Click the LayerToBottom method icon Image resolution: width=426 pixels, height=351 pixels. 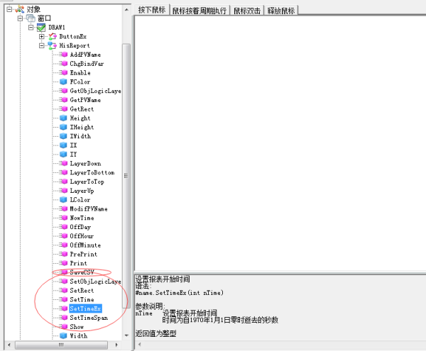click(x=64, y=172)
